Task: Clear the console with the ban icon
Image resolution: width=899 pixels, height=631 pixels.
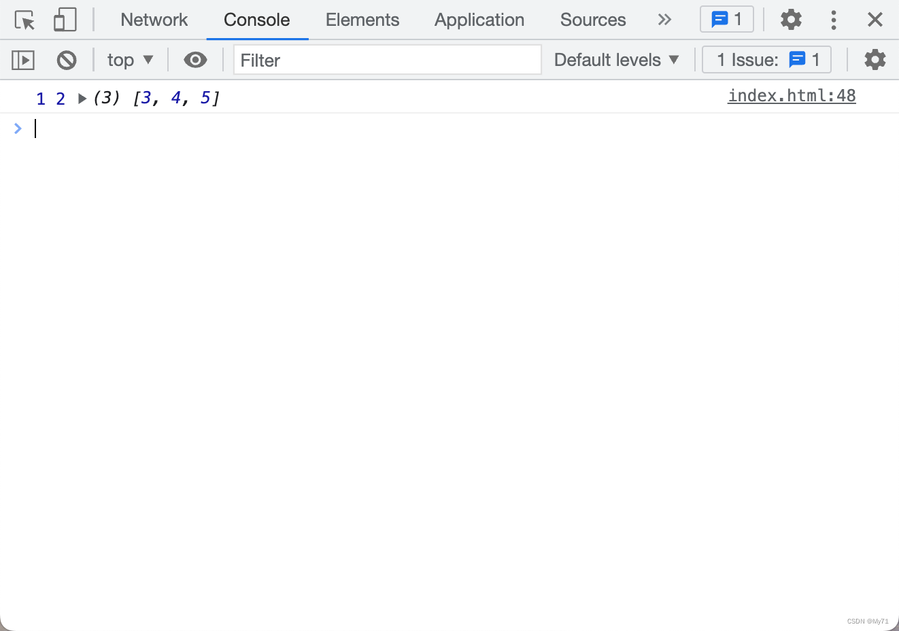Action: [x=67, y=61]
